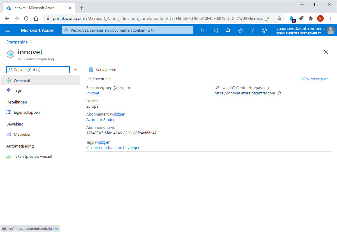Open the Azure for Students subscription link
The width and height of the screenshot is (337, 232).
click(x=102, y=119)
